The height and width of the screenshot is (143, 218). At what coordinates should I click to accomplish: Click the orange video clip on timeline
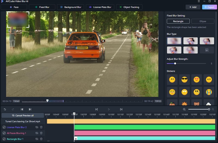pos(131,121)
